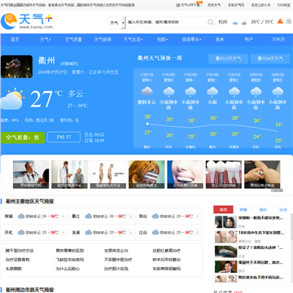Screen dimensions: 293x293
Task: Click the grey cloud icon for 07月27日
Action: click(146, 91)
